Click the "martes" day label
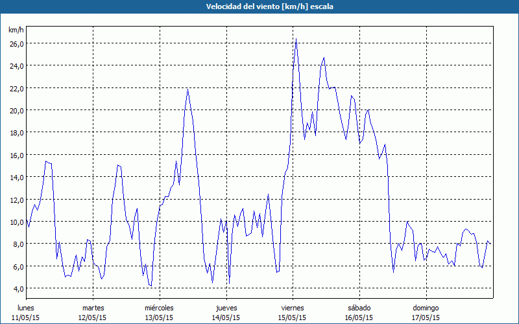This screenshot has width=519, height=324. 93,307
